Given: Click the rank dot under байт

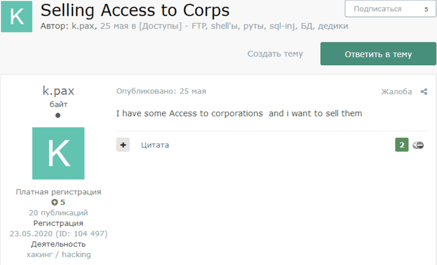Looking at the screenshot, I should (57, 115).
